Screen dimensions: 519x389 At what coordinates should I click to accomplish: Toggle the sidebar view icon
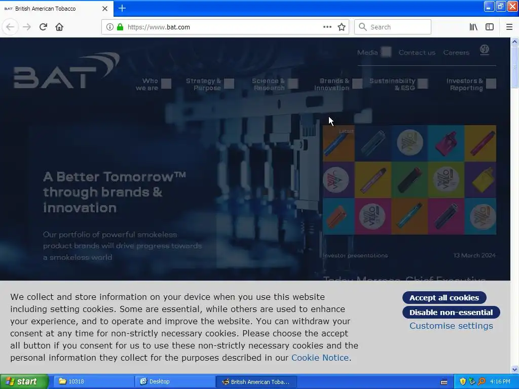pyautogui.click(x=490, y=27)
